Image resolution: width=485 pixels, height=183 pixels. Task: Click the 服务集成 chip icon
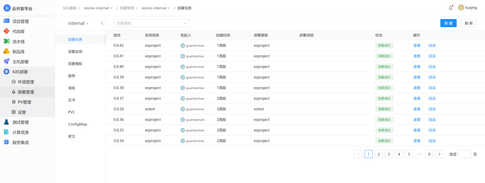pos(7,143)
